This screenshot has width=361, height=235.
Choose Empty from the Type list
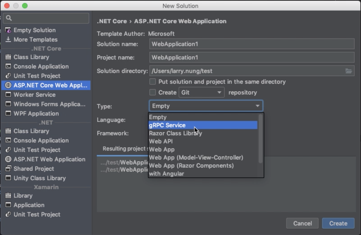(203, 117)
